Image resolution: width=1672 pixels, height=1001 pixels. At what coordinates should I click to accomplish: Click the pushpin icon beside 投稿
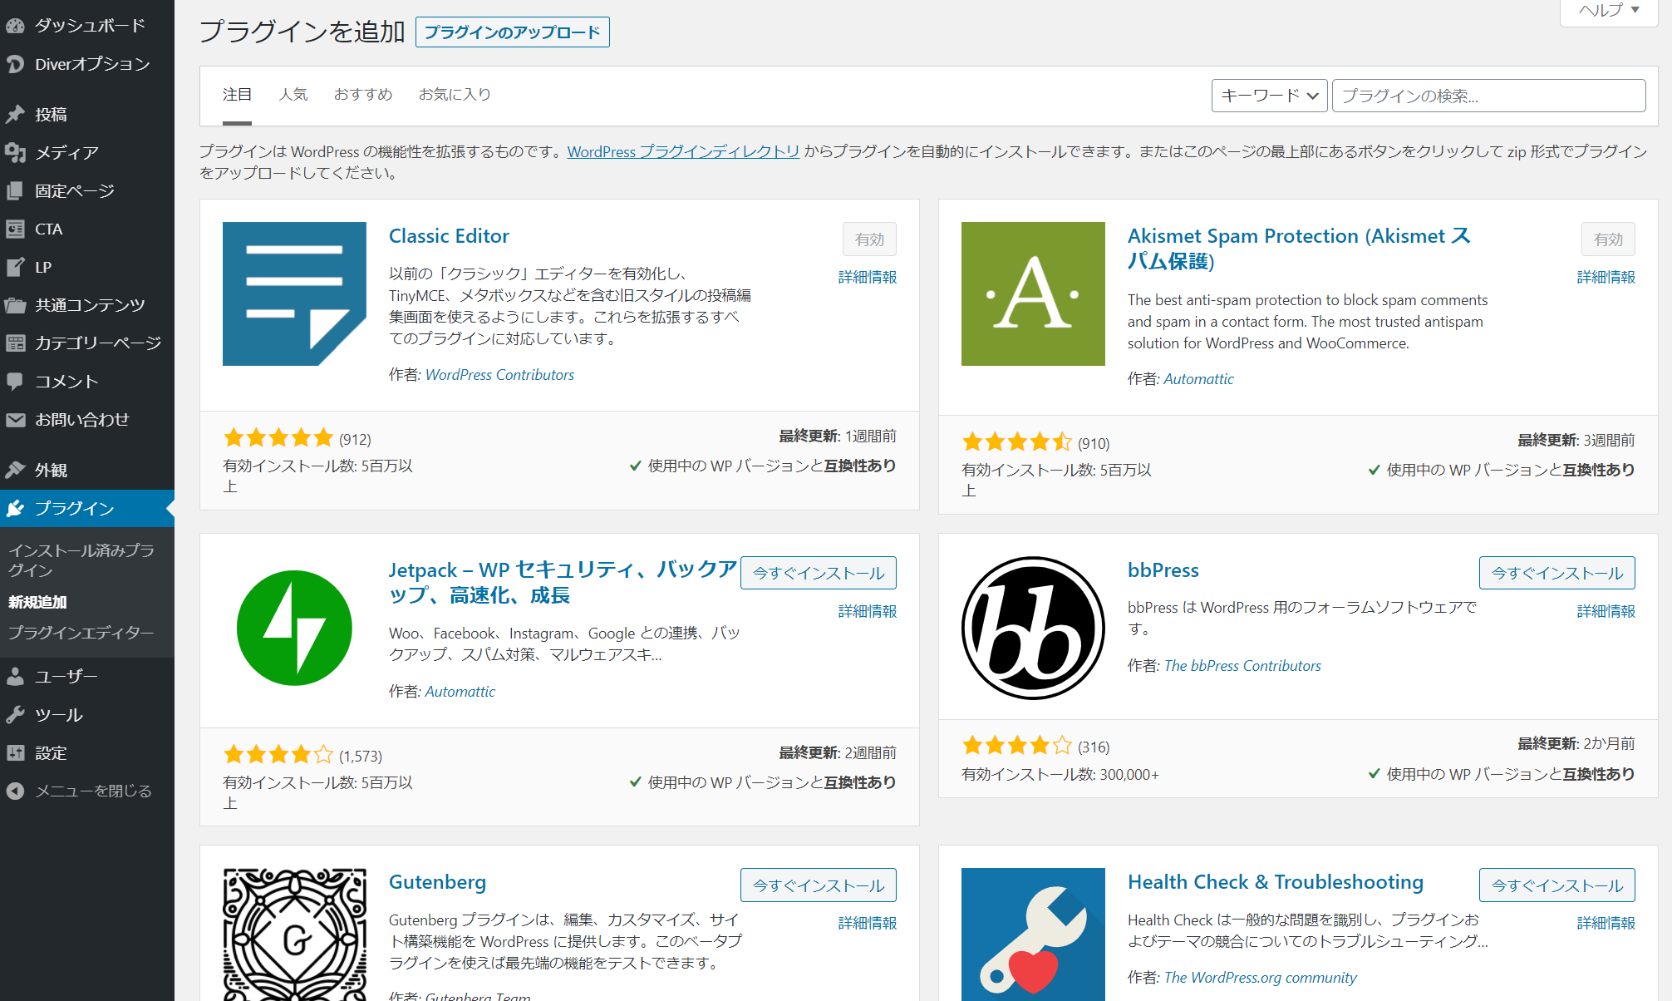point(15,115)
